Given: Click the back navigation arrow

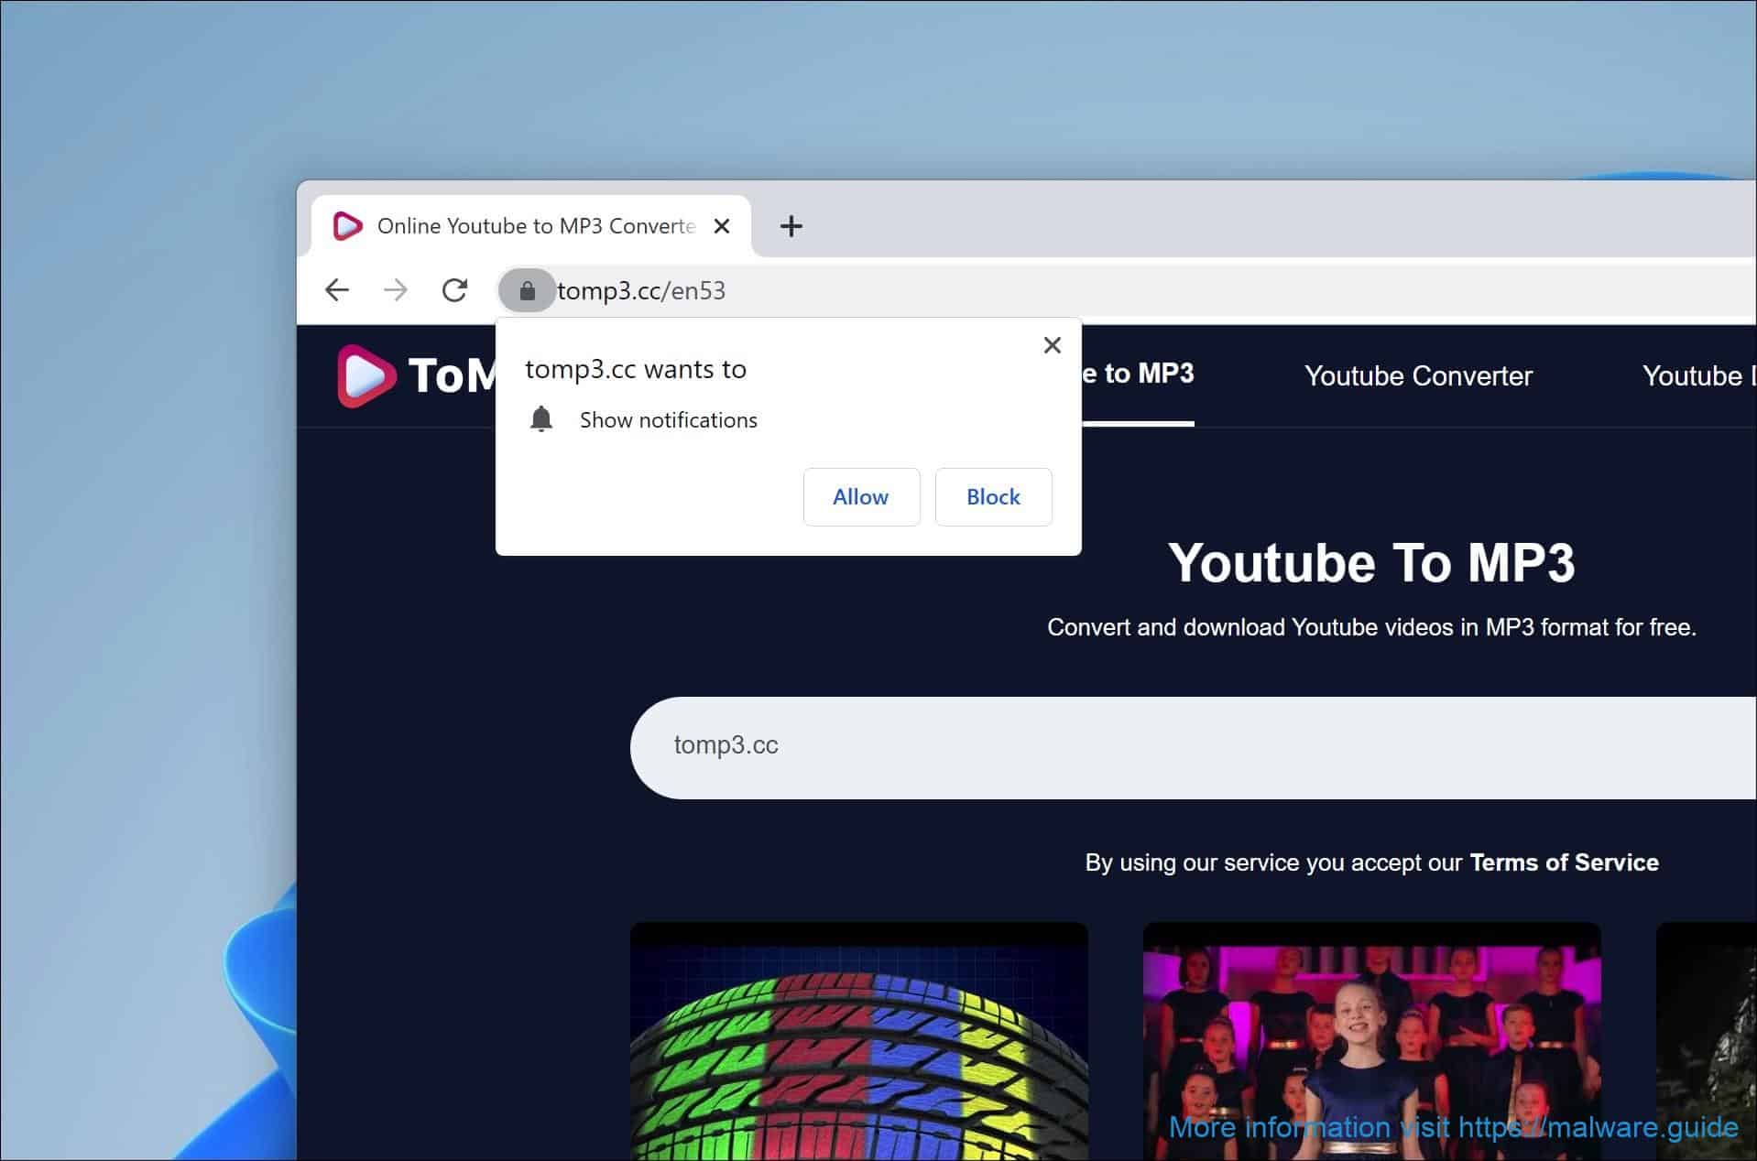Looking at the screenshot, I should tap(337, 290).
